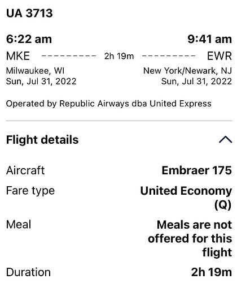Click the United Economy (Q) fare value
The height and width of the screenshot is (283, 237).
[186, 198]
